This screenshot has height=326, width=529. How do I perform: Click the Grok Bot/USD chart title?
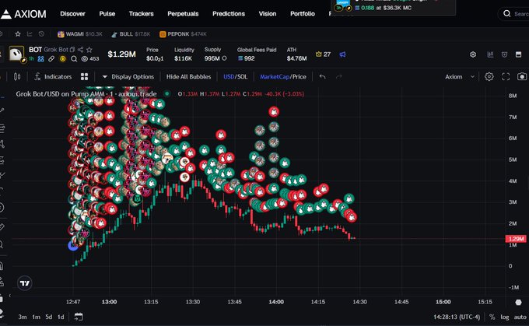point(86,94)
